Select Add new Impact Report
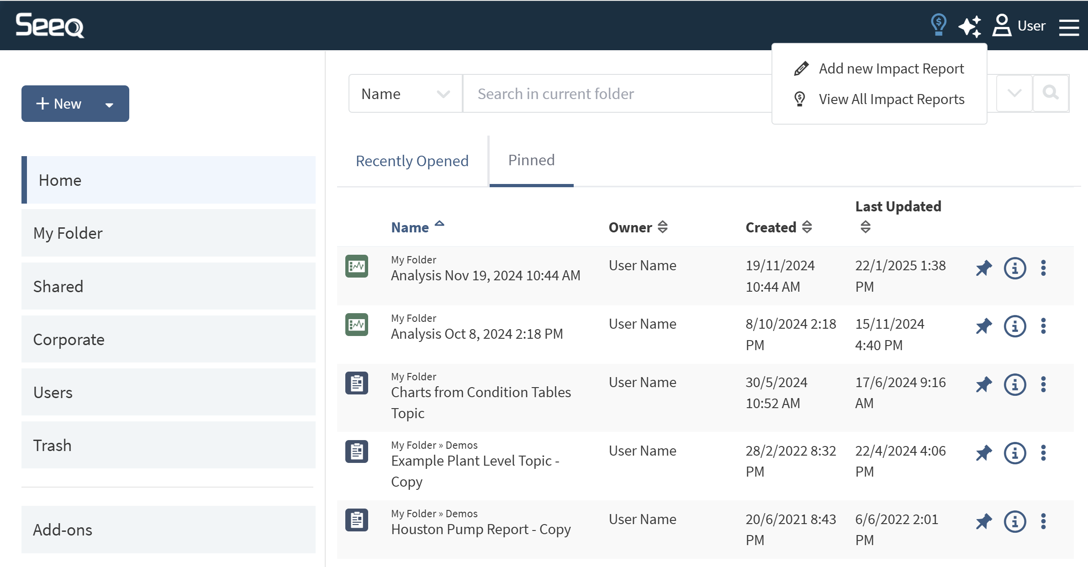The width and height of the screenshot is (1088, 567). pos(891,68)
